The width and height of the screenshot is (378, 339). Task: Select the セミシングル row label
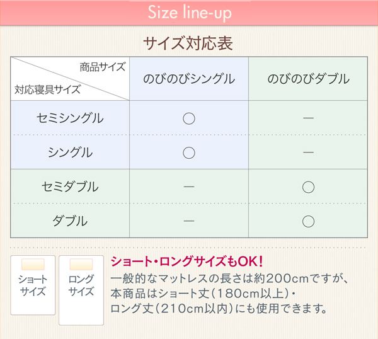click(70, 118)
